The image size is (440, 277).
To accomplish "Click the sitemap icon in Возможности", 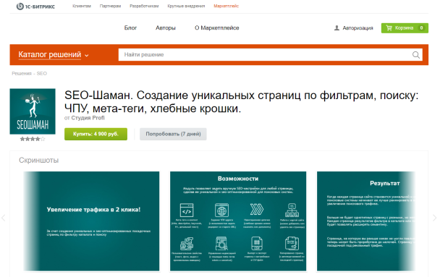I will coord(292,210).
